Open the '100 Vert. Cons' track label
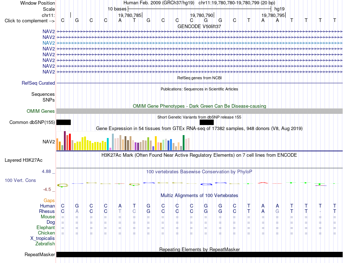The height and width of the screenshot is (263, 343). click(x=20, y=180)
